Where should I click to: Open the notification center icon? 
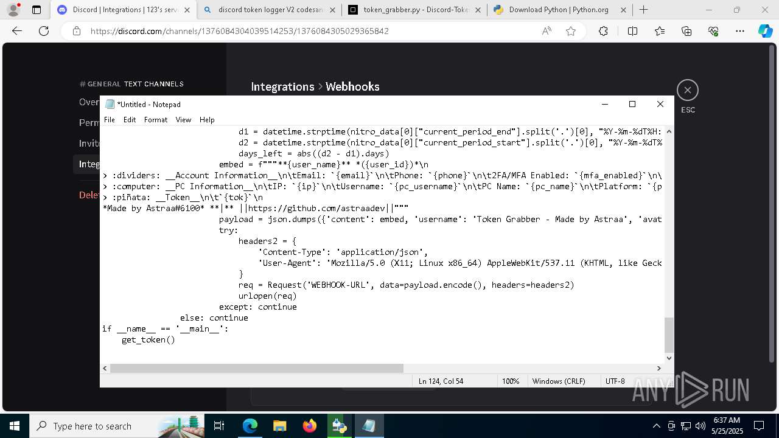click(759, 426)
